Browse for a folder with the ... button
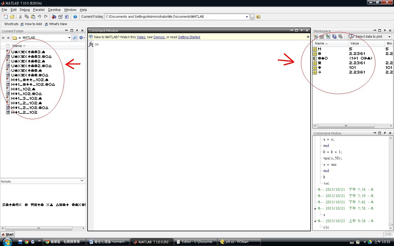 click(x=252, y=17)
